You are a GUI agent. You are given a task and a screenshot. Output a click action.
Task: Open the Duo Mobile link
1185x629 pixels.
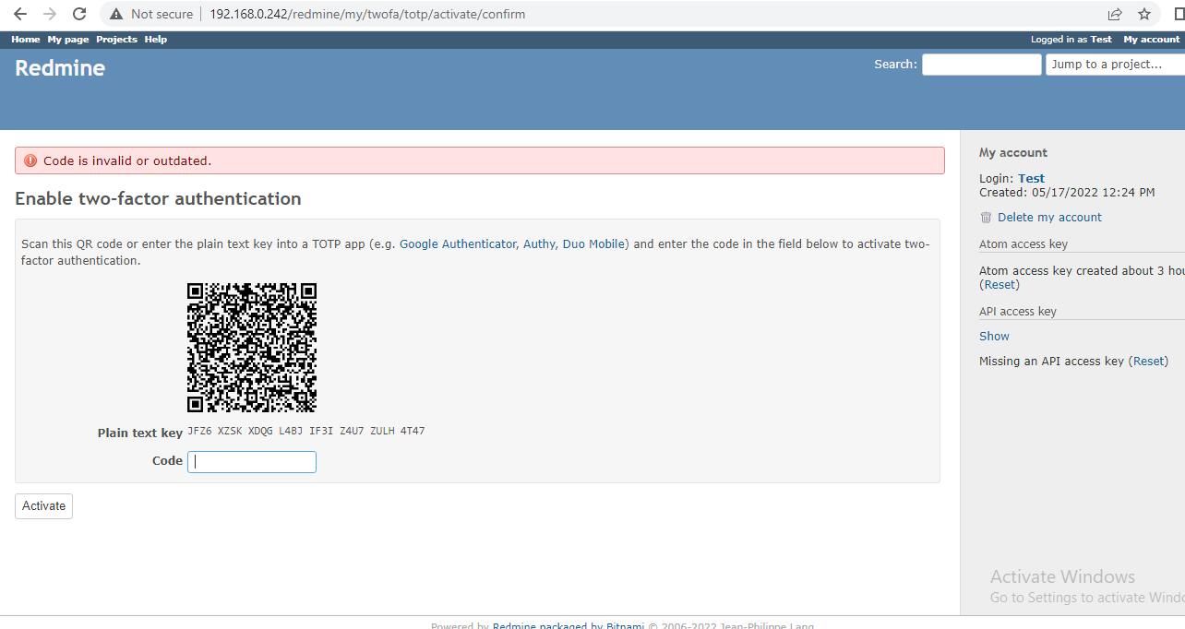pyautogui.click(x=593, y=244)
